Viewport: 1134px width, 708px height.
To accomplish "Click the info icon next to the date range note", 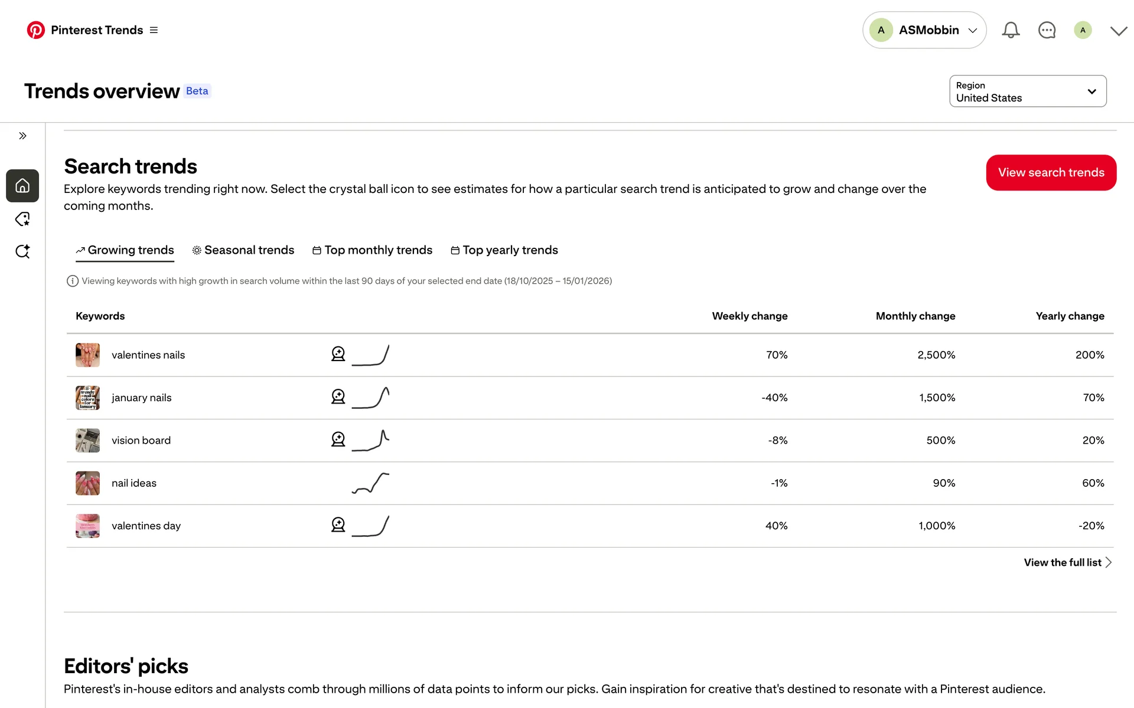I will (72, 281).
